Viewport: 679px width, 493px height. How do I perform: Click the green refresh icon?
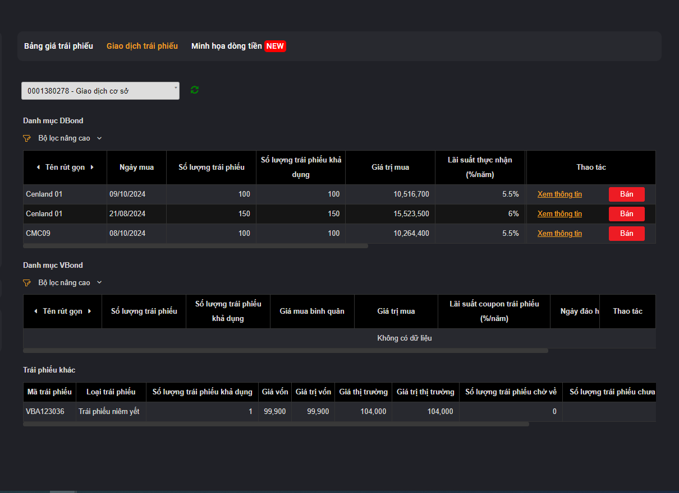[x=195, y=90]
